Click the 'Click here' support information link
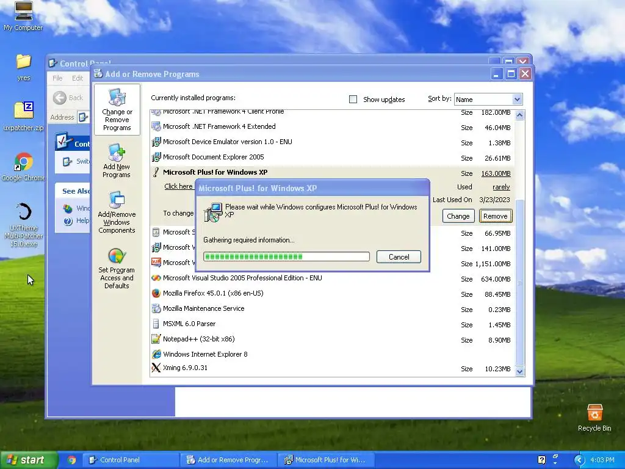 (x=179, y=186)
